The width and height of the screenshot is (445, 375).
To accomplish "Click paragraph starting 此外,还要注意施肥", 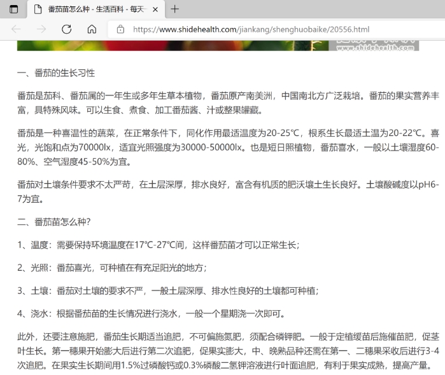I will click(x=228, y=351).
